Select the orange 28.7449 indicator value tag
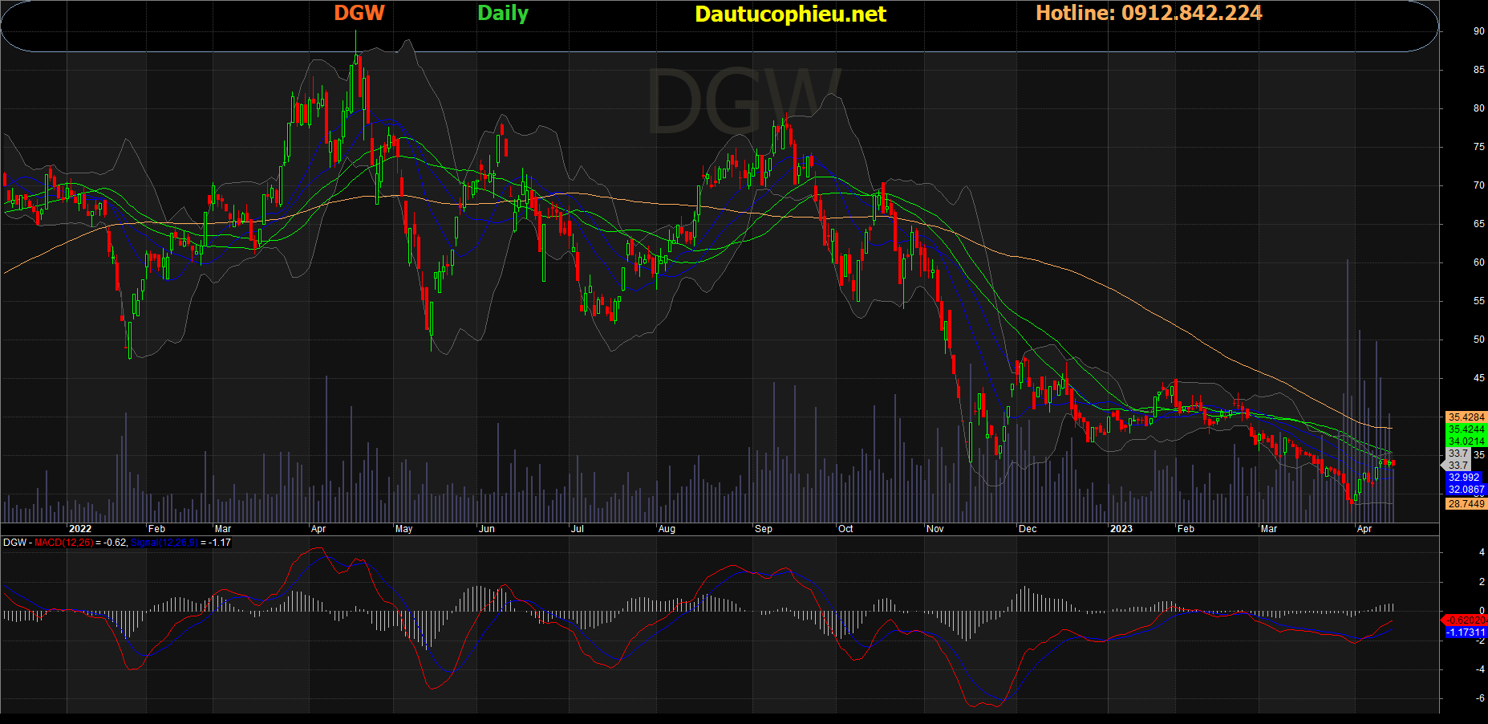 point(1466,504)
